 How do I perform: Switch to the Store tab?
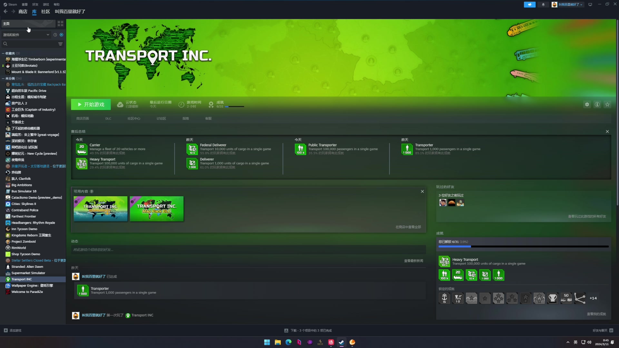click(x=23, y=12)
